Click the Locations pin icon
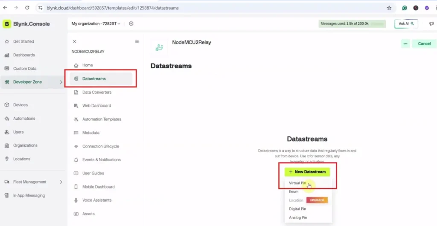This screenshot has height=226, width=437. pyautogui.click(x=7, y=159)
